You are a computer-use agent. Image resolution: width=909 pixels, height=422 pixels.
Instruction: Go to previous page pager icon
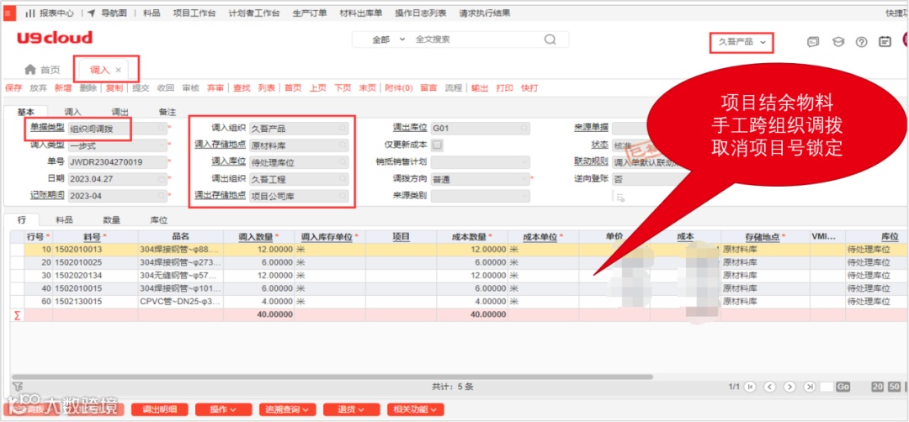point(770,387)
